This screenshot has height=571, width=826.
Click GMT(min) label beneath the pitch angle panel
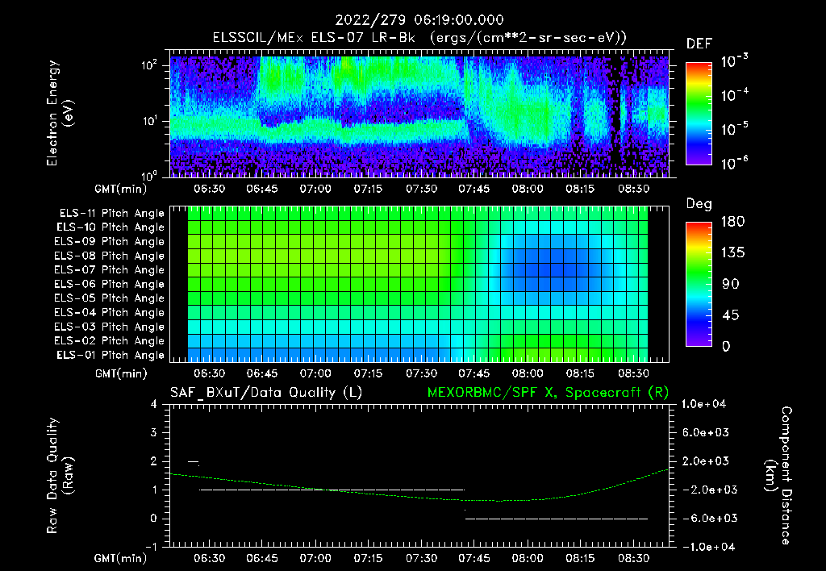pyautogui.click(x=121, y=374)
